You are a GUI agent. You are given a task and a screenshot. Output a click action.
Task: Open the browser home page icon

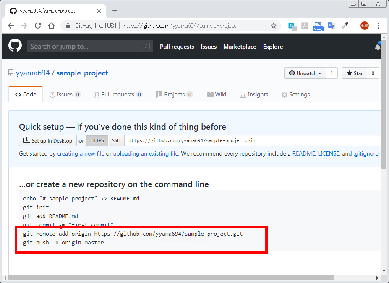(51, 26)
